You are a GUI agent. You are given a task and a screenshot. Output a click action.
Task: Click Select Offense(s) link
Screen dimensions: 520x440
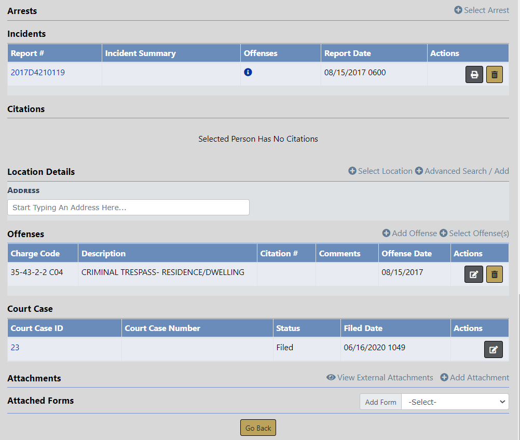coord(474,233)
